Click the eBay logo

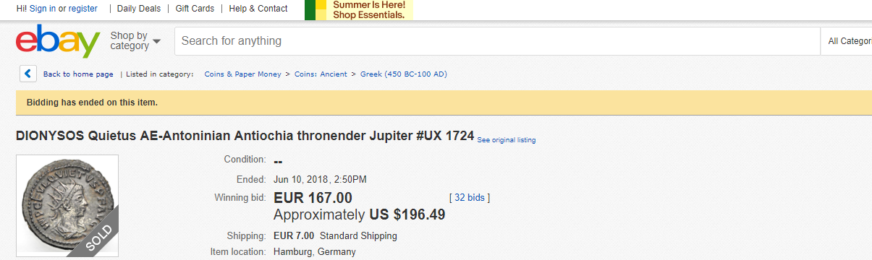tap(58, 42)
